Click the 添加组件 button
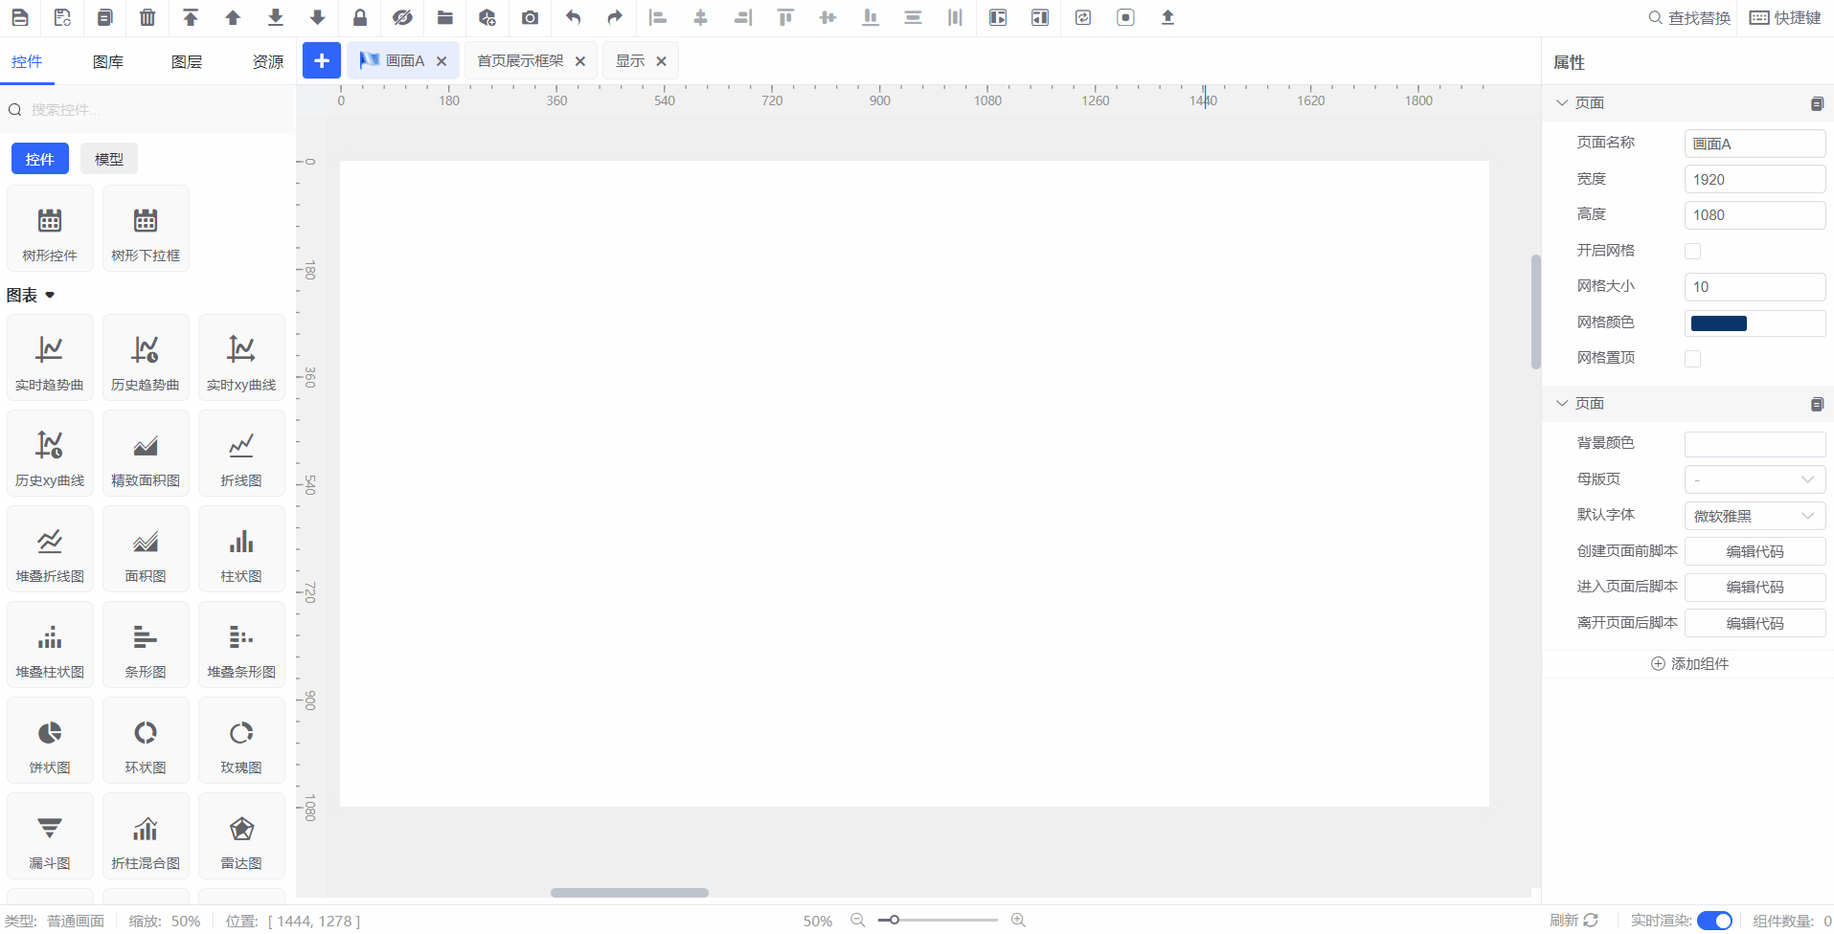Image resolution: width=1834 pixels, height=934 pixels. click(1689, 664)
